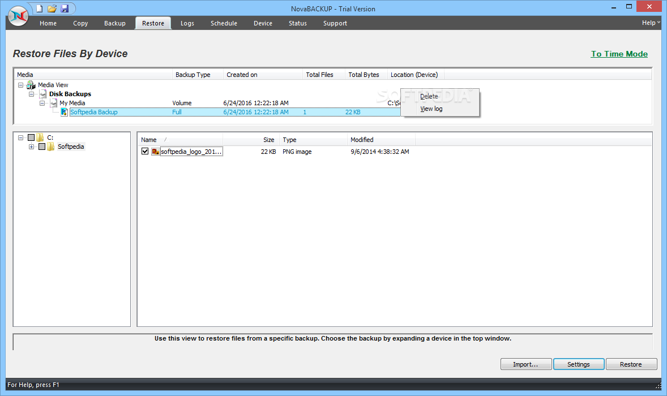Toggle the C: drive checkbox
The height and width of the screenshot is (396, 667).
[31, 137]
